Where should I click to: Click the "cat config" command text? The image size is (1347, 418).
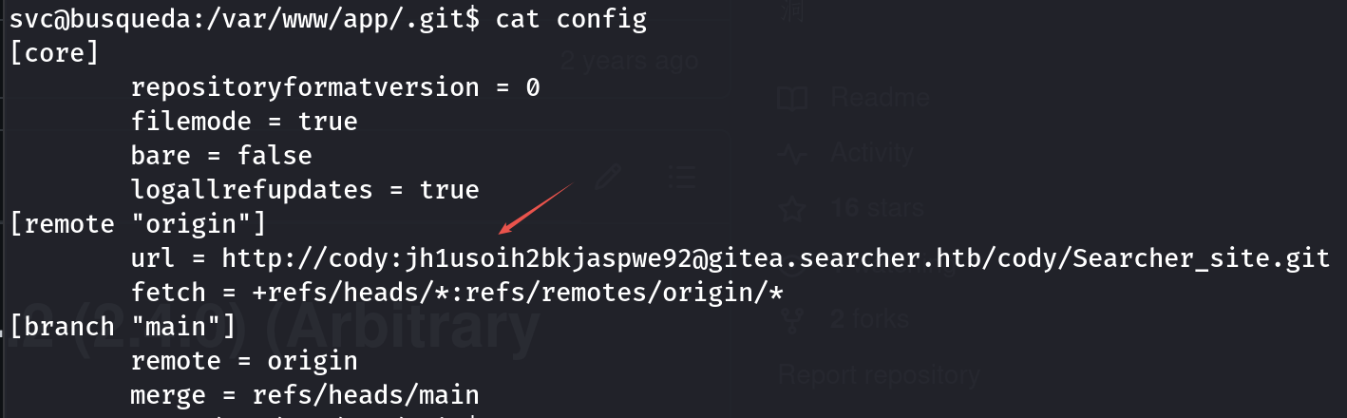(571, 19)
